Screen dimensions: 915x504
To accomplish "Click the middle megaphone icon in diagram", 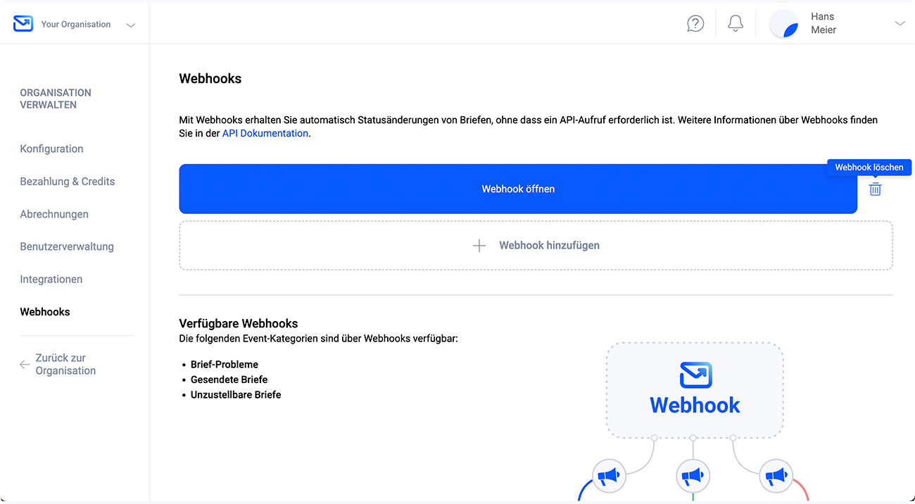I will 693,477.
